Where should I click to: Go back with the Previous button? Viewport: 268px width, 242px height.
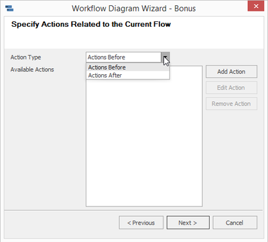(141, 223)
